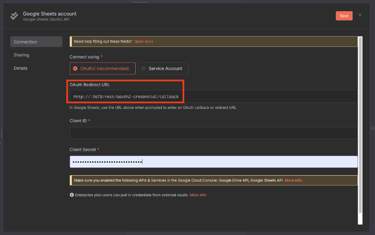
Task: Click the Google Sheets credential checkmark icon
Action: click(14, 16)
